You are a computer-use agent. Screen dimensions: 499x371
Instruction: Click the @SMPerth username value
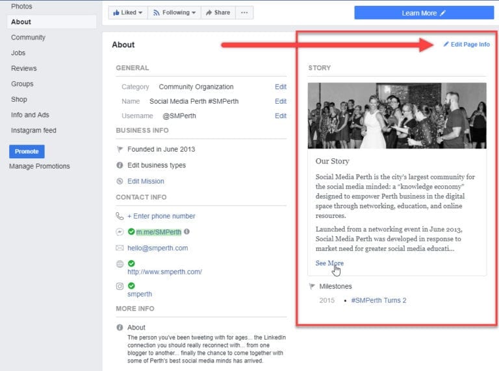(179, 116)
